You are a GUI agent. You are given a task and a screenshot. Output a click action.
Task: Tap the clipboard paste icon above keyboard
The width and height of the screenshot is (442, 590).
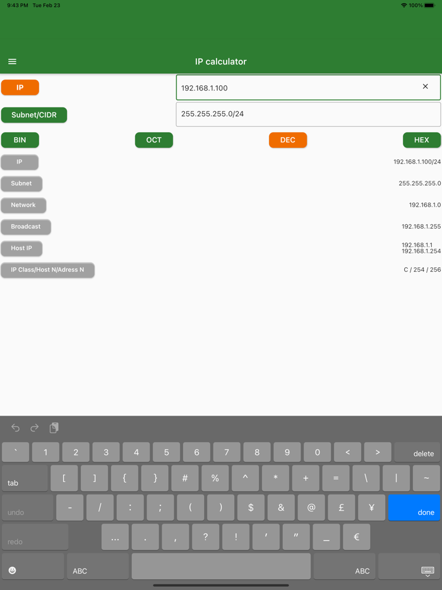(x=54, y=428)
